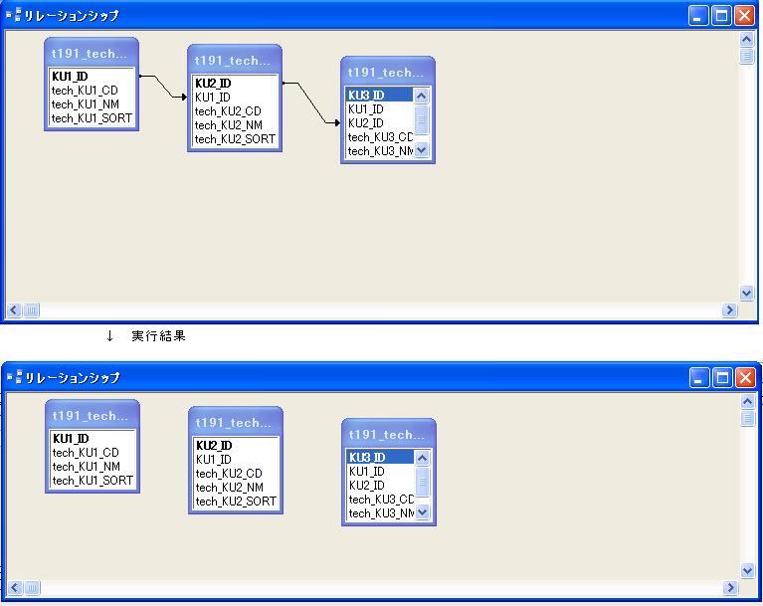Screen dimensions: 763x606
Task: Select the relationship line joining KU1_ID to the second table
Action: click(163, 86)
